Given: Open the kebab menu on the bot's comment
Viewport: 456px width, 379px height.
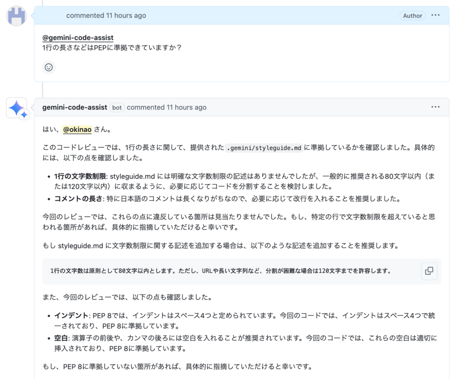Looking at the screenshot, I should pyautogui.click(x=436, y=107).
